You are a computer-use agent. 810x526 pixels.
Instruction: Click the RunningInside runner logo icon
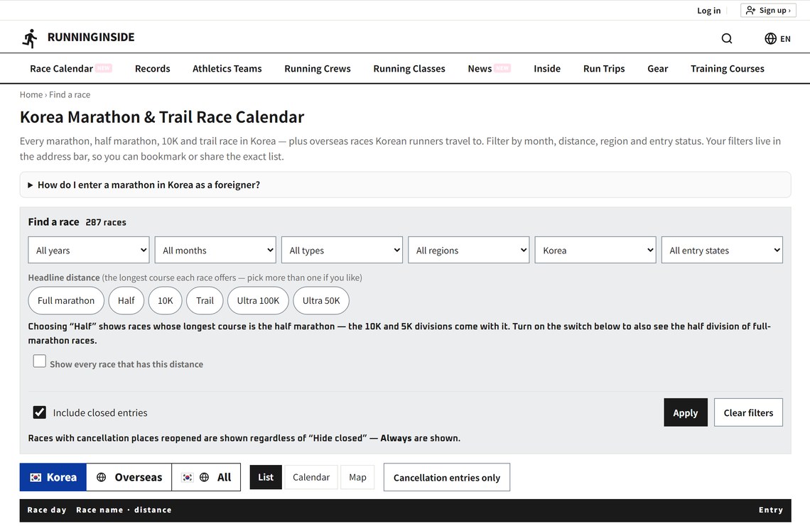pyautogui.click(x=30, y=38)
